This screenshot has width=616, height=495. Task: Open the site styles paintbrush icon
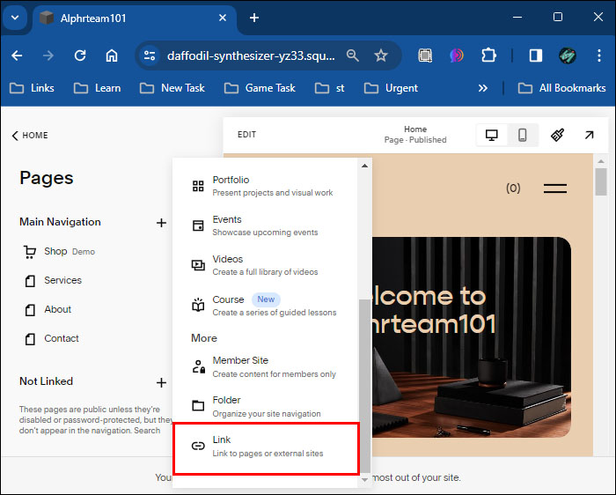click(557, 136)
